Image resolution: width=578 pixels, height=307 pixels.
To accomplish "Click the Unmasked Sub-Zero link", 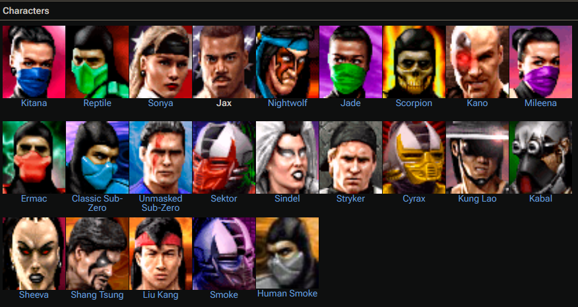I will click(x=160, y=203).
